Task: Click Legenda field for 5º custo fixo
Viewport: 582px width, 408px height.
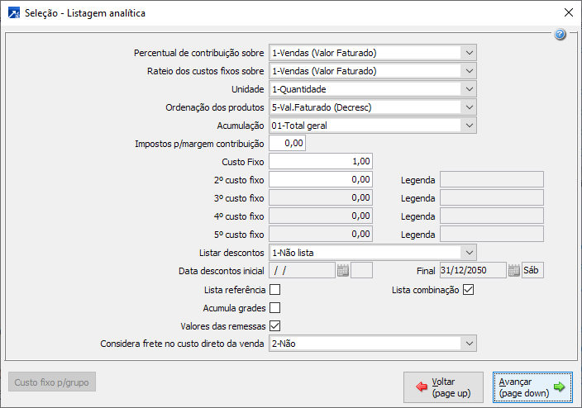Action: point(492,234)
